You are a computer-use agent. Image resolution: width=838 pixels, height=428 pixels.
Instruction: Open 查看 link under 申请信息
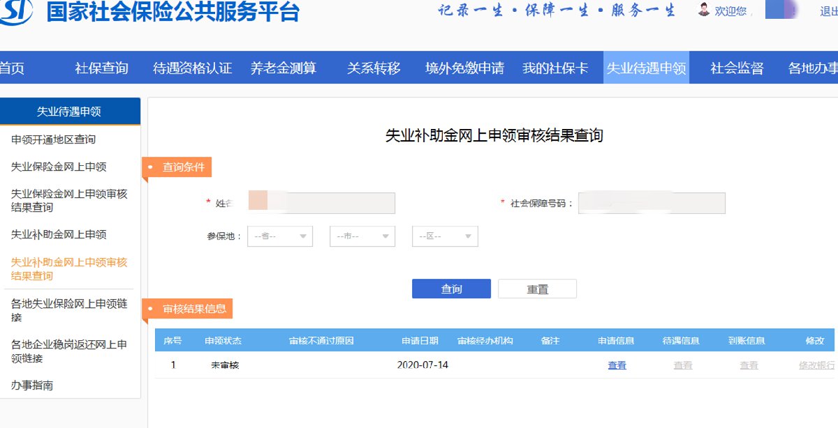pos(617,365)
